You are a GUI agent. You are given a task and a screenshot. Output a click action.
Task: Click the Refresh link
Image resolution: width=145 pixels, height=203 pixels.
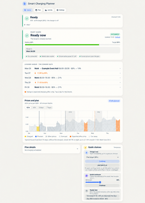(x=117, y=37)
